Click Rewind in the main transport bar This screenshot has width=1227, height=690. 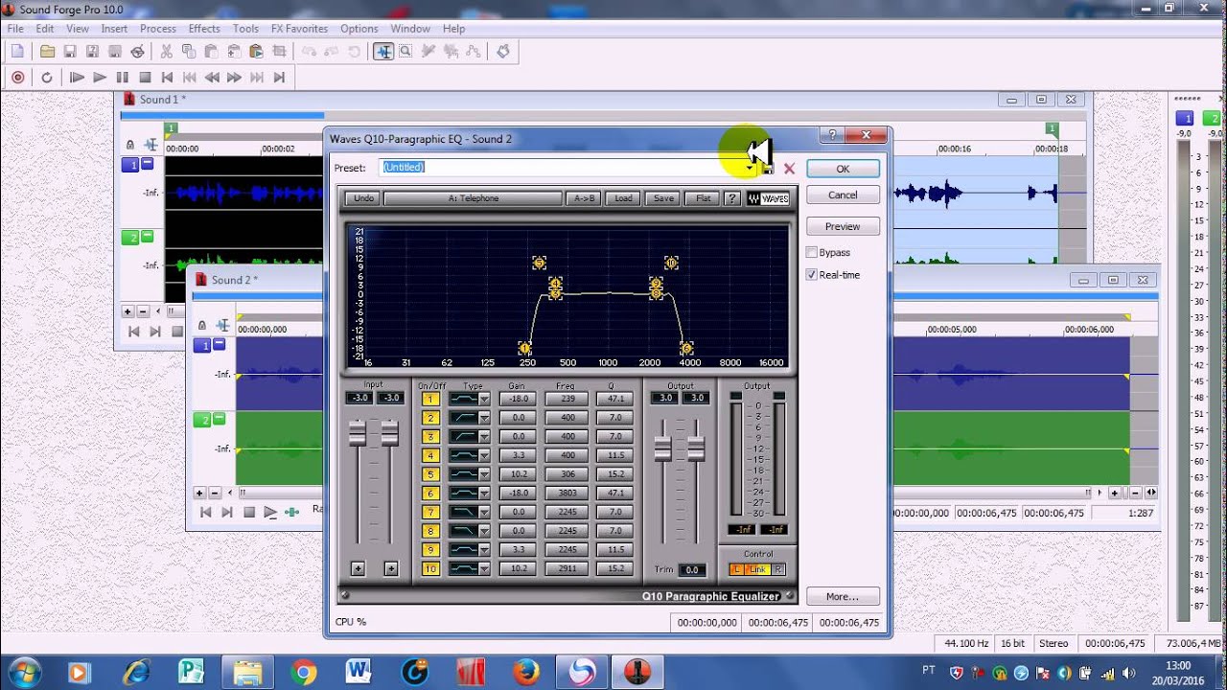pyautogui.click(x=212, y=78)
